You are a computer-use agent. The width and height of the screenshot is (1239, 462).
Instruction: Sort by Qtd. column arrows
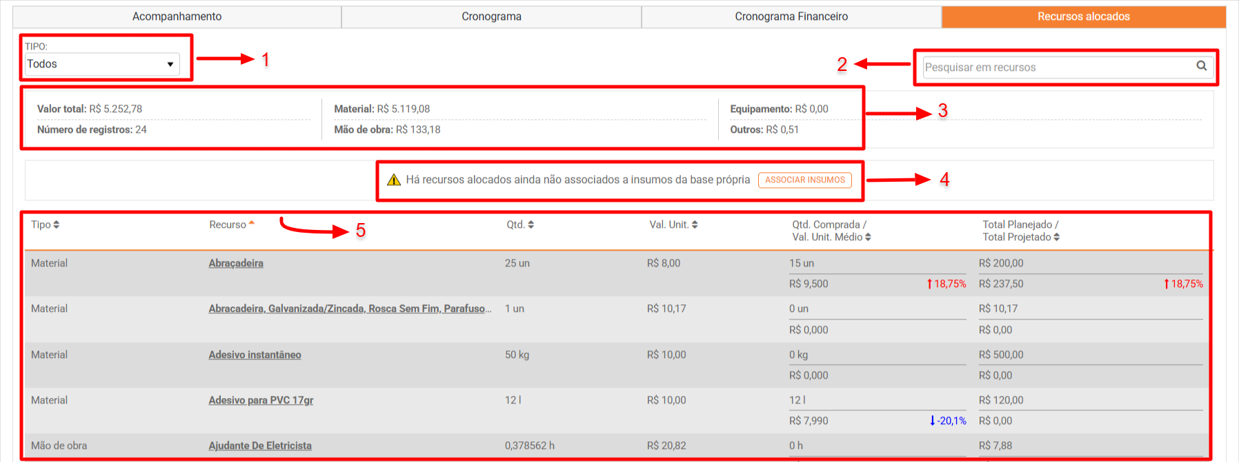click(531, 225)
